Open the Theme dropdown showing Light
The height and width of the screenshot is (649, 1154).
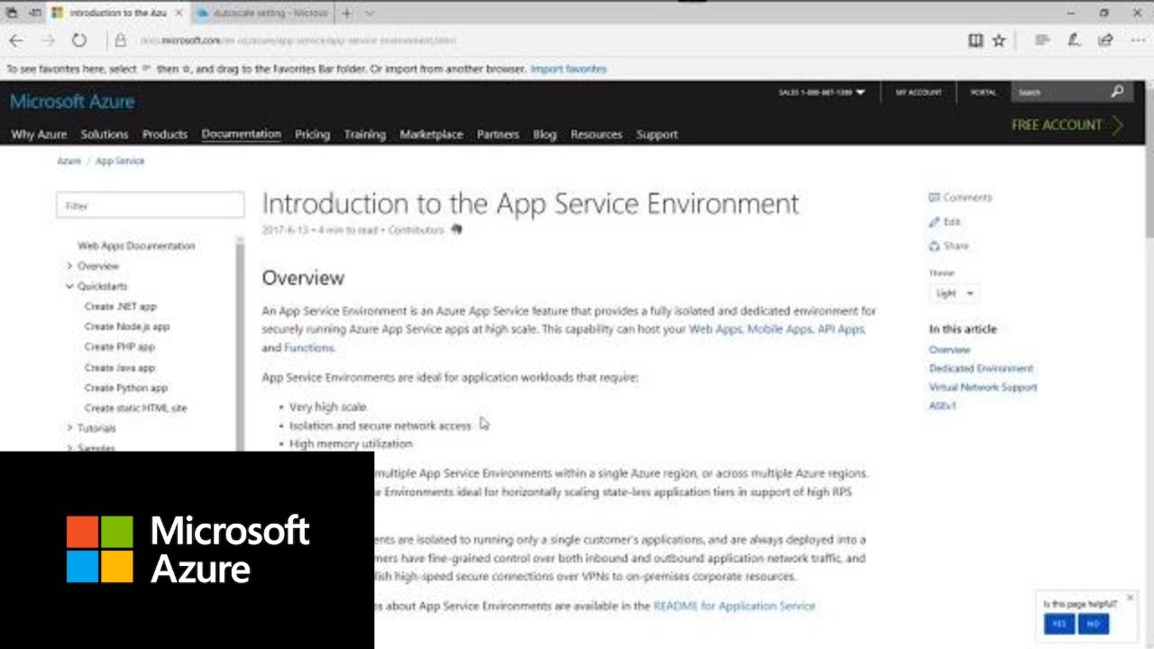click(x=954, y=293)
